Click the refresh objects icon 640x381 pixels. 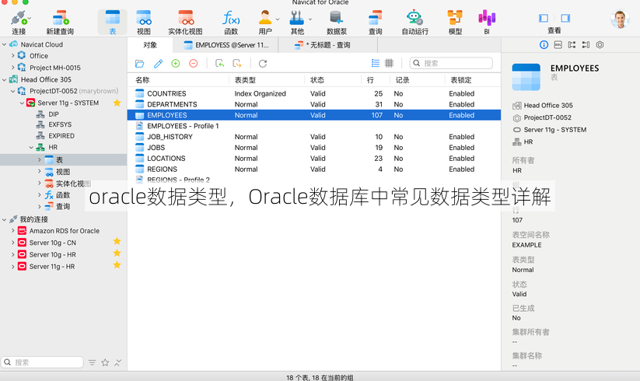coord(263,63)
